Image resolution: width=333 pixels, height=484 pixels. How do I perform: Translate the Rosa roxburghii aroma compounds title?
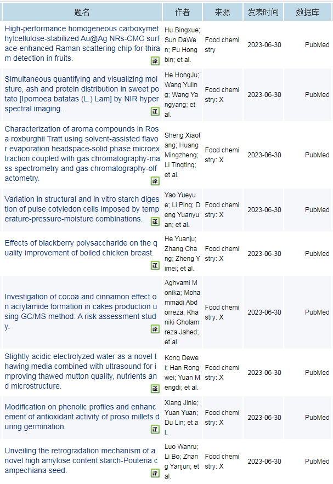[155, 181]
